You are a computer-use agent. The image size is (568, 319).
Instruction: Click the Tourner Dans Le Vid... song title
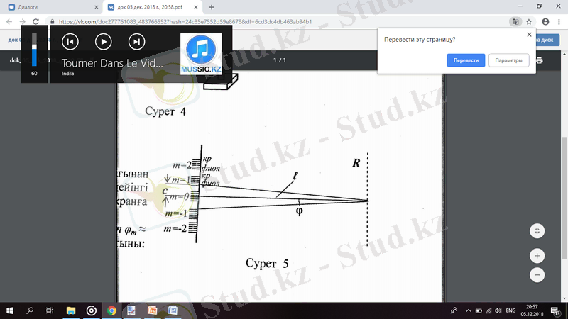[112, 63]
